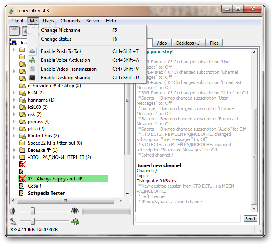Expand the ptiza channel node
Screen dimensions: 273x245
click(x=14, y=129)
